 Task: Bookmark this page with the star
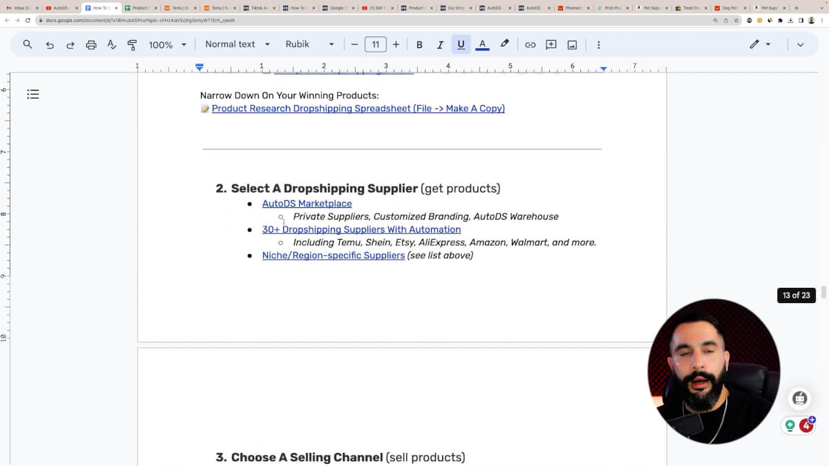736,21
